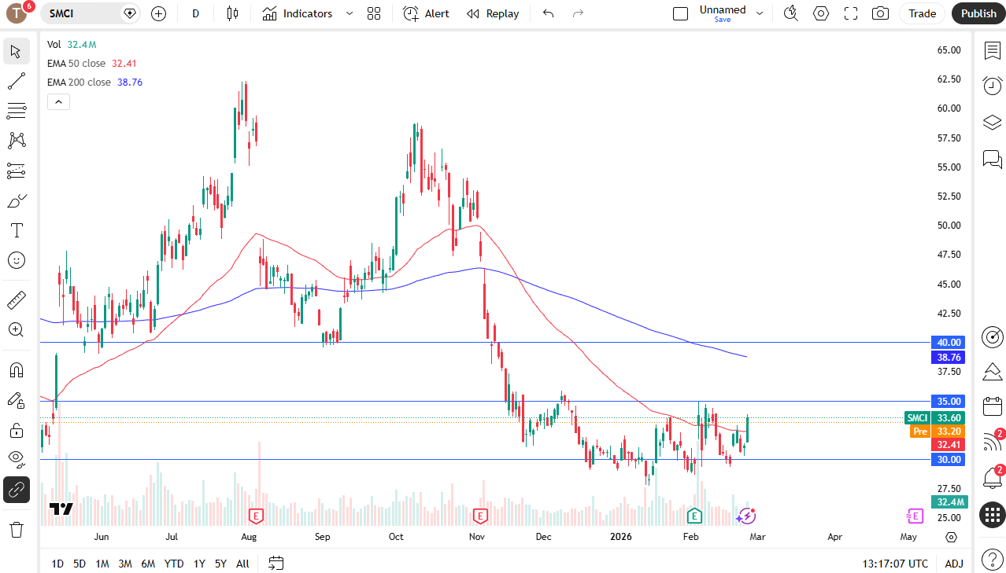Show All available data range

click(x=242, y=564)
